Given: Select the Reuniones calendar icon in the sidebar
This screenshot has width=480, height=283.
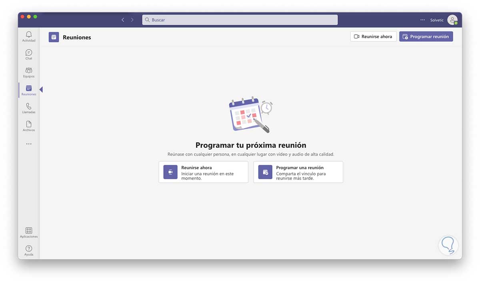Looking at the screenshot, I should (x=29, y=89).
